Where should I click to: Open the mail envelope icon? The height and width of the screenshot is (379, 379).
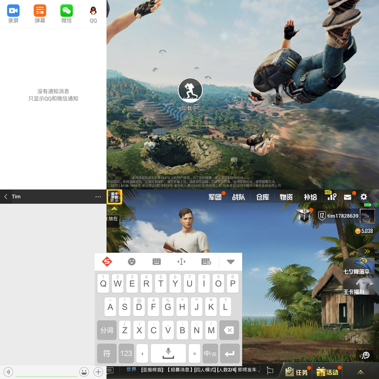click(x=347, y=197)
